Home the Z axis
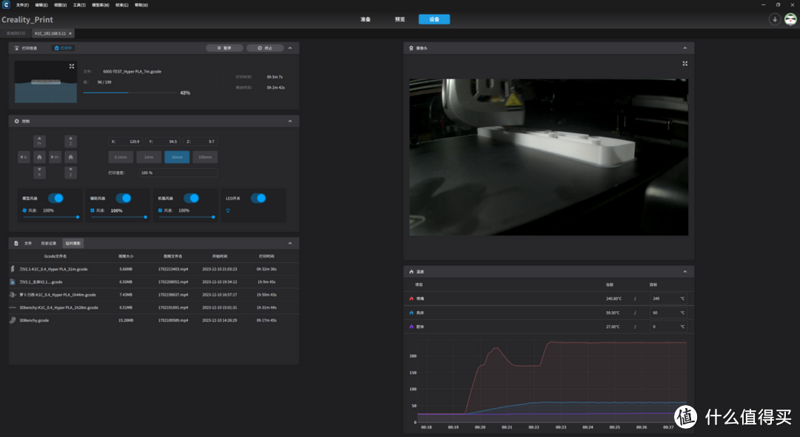Screen dimensions: 800x437 click(x=71, y=157)
